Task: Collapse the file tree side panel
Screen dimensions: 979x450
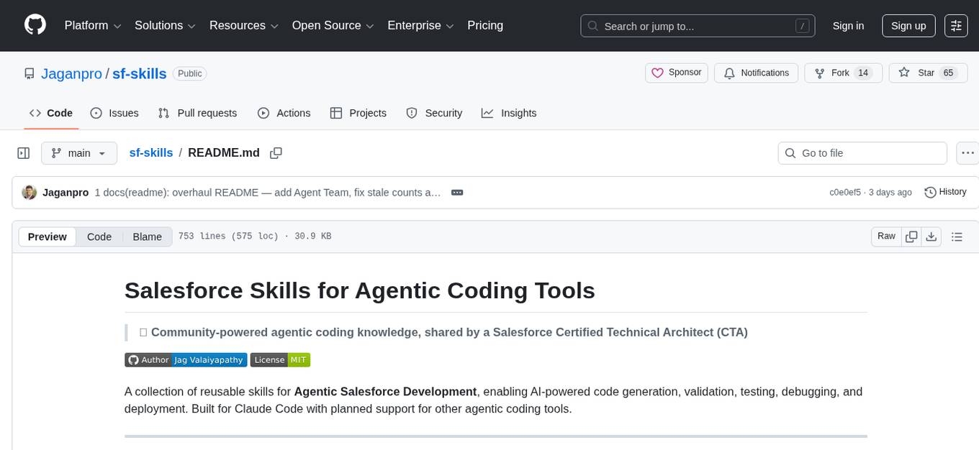Action: [x=24, y=153]
